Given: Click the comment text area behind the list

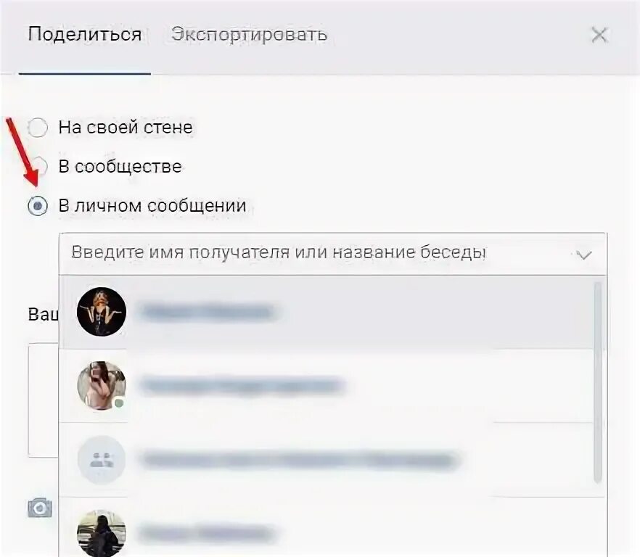Looking at the screenshot, I should tap(44, 400).
